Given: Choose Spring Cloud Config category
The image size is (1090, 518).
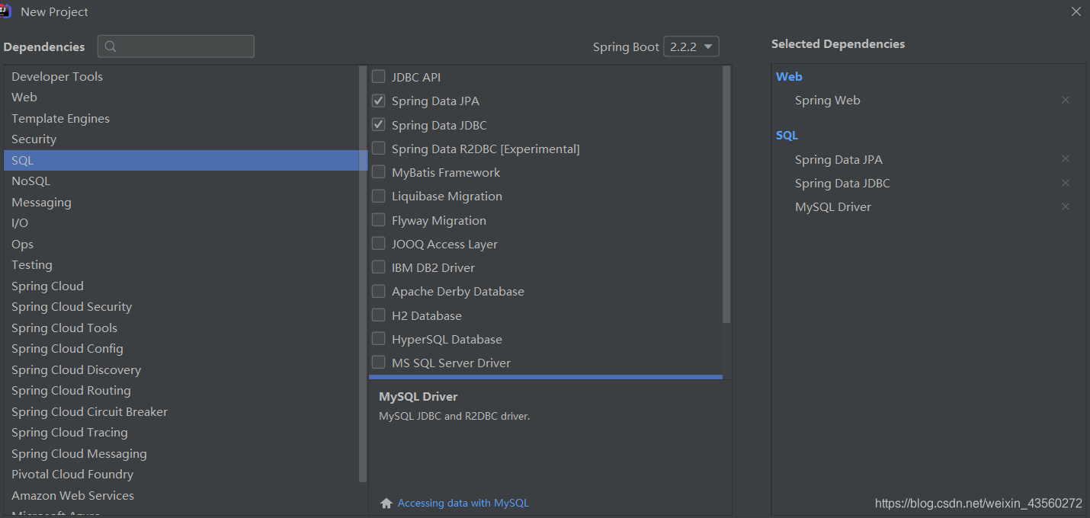Looking at the screenshot, I should (181, 349).
